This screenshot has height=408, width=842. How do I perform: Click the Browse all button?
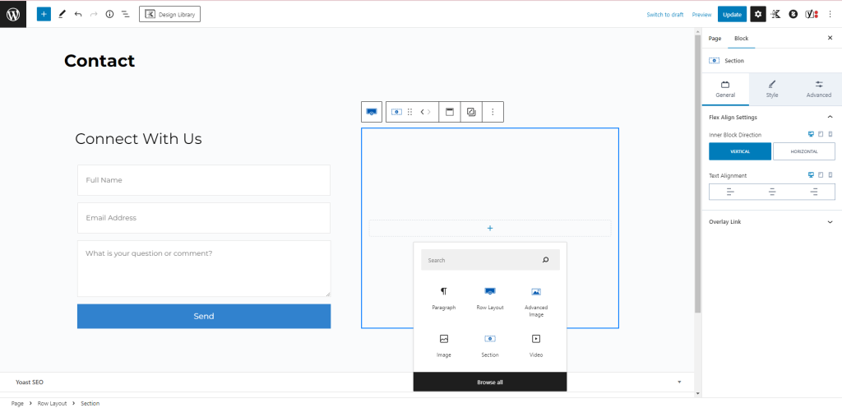tap(490, 382)
